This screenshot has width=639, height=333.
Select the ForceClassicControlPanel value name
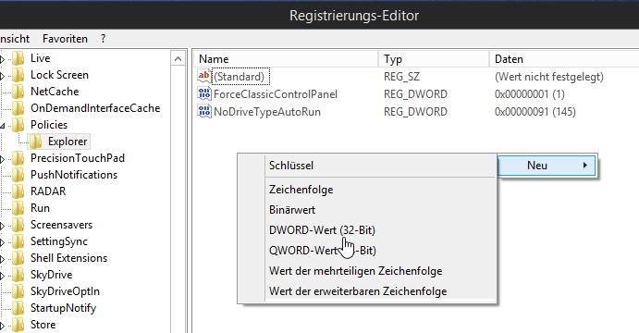click(276, 94)
